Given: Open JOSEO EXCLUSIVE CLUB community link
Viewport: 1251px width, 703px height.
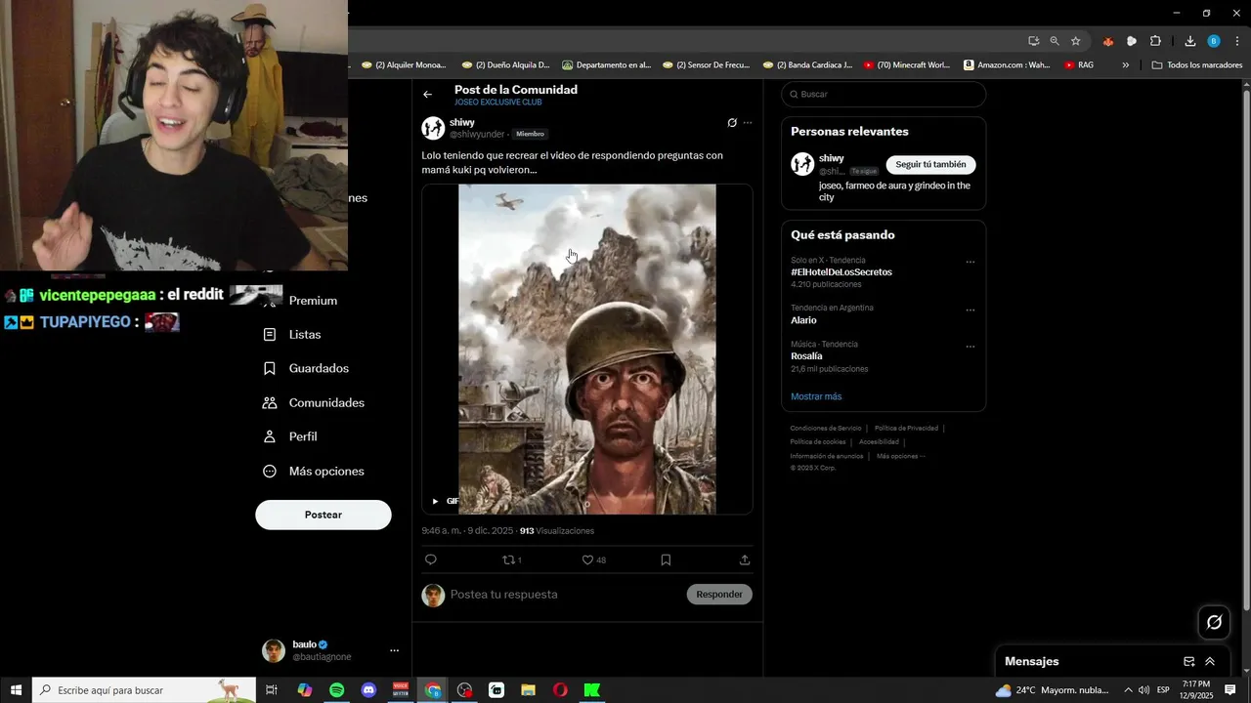Looking at the screenshot, I should pos(497,103).
